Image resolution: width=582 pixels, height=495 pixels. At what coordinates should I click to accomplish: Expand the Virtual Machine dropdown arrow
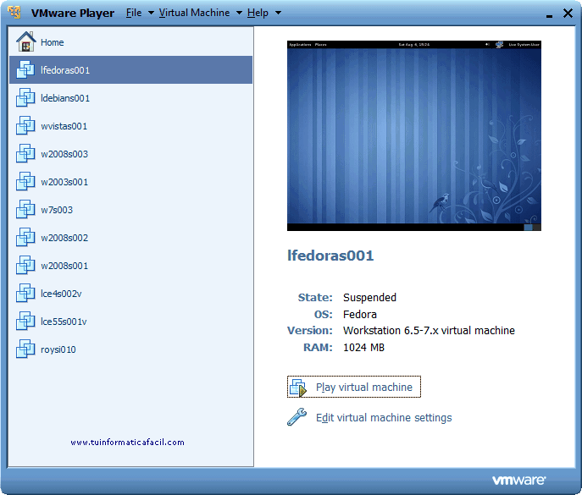point(240,13)
